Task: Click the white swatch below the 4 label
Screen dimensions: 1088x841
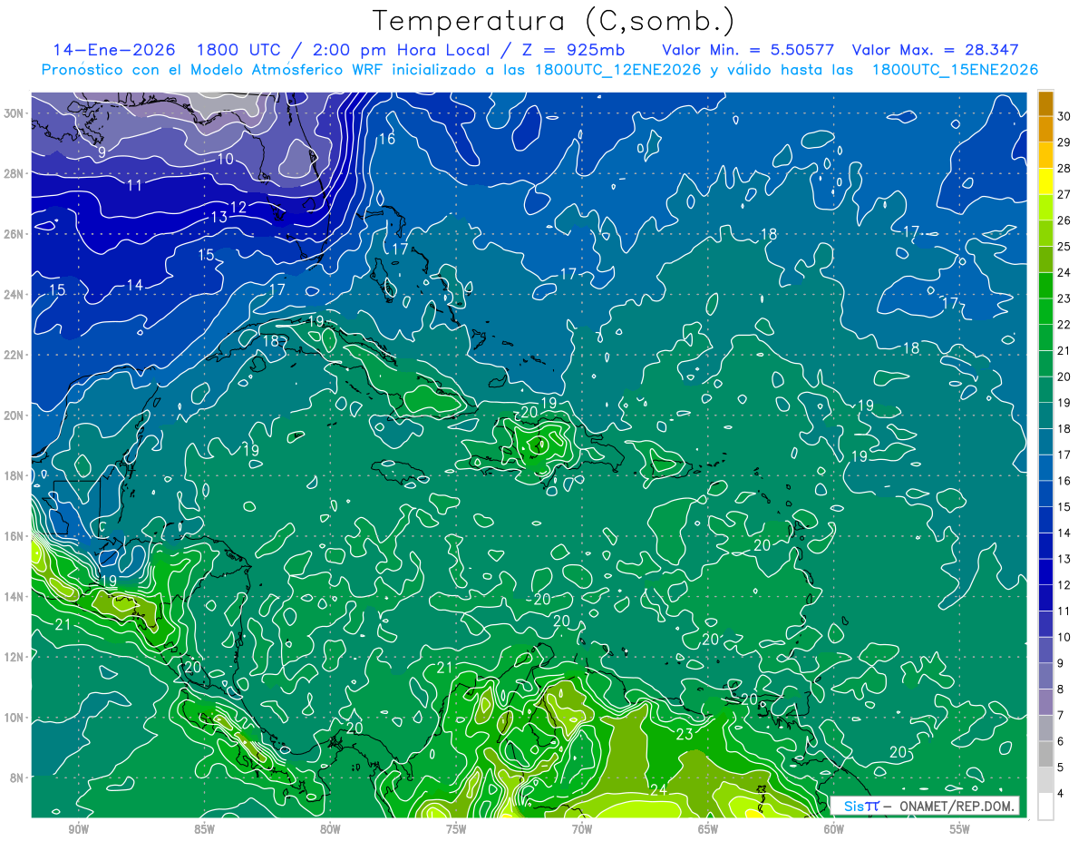Action: tap(1045, 807)
